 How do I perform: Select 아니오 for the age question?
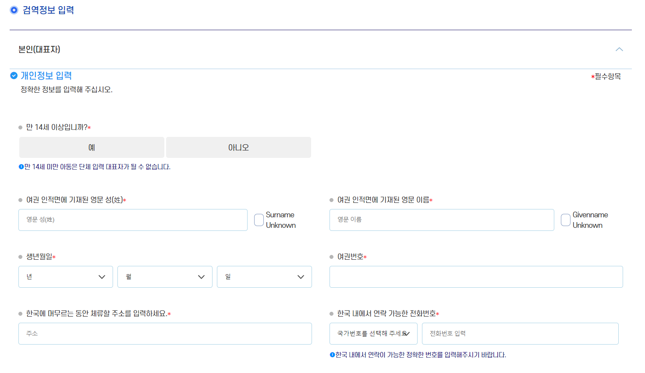click(238, 147)
